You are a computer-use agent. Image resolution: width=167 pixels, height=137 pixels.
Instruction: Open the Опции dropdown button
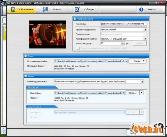pos(137,61)
